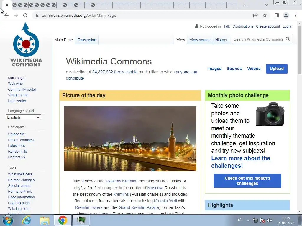The width and height of the screenshot is (302, 226).
Task: Open a new tab with the plus icon
Action: pos(244,5)
